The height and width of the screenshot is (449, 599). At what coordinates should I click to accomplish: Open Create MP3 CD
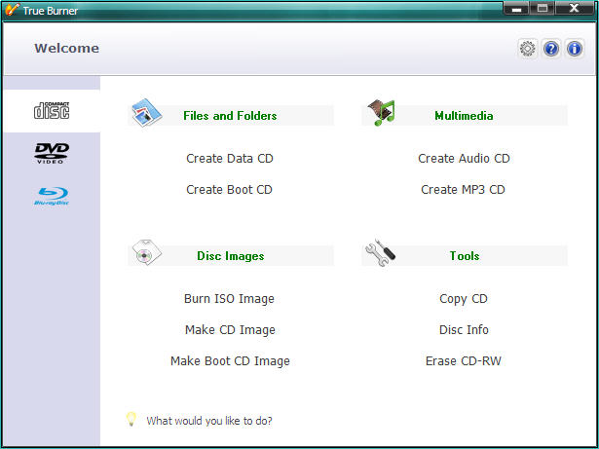point(464,190)
